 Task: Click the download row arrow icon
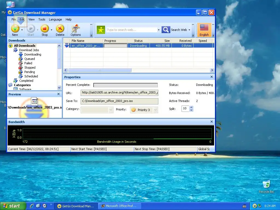(67, 46)
